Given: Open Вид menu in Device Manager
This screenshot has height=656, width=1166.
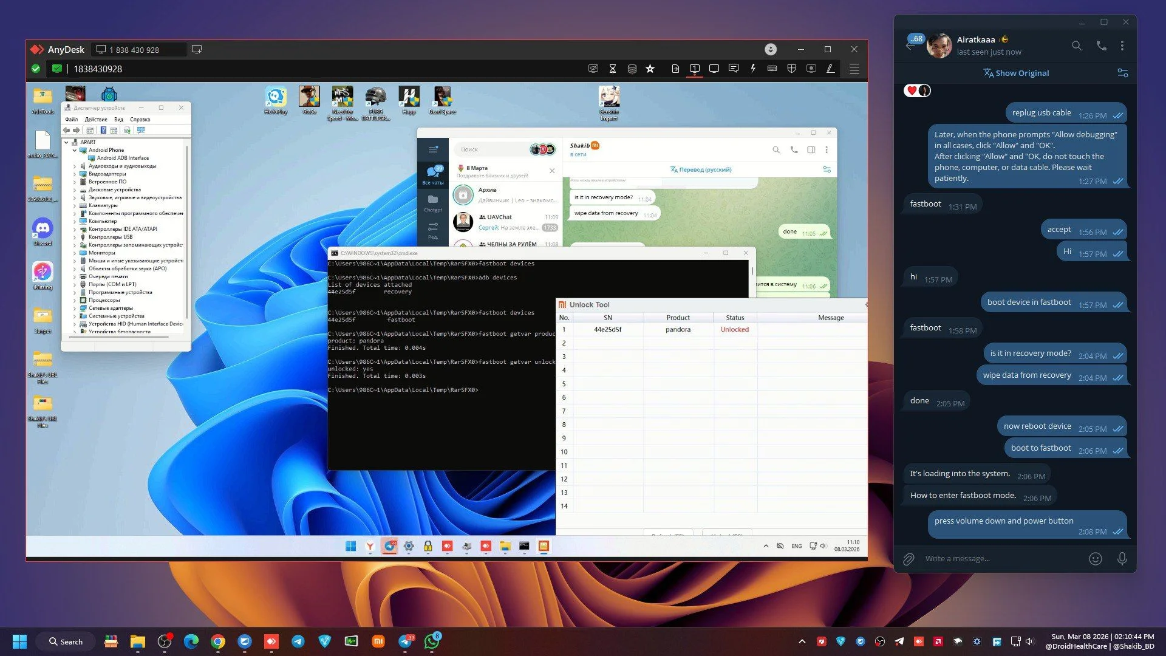Looking at the screenshot, I should pos(118,120).
